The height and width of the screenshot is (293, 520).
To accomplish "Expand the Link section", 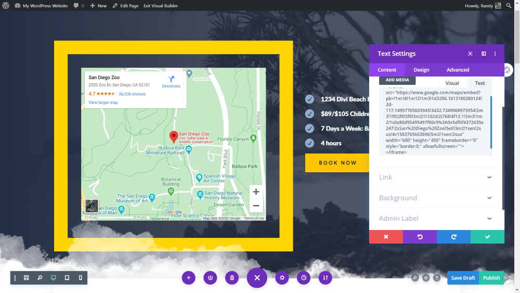I will [x=436, y=177].
